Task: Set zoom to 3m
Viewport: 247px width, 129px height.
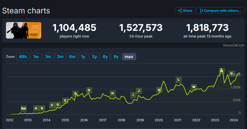Action: (x=60, y=57)
